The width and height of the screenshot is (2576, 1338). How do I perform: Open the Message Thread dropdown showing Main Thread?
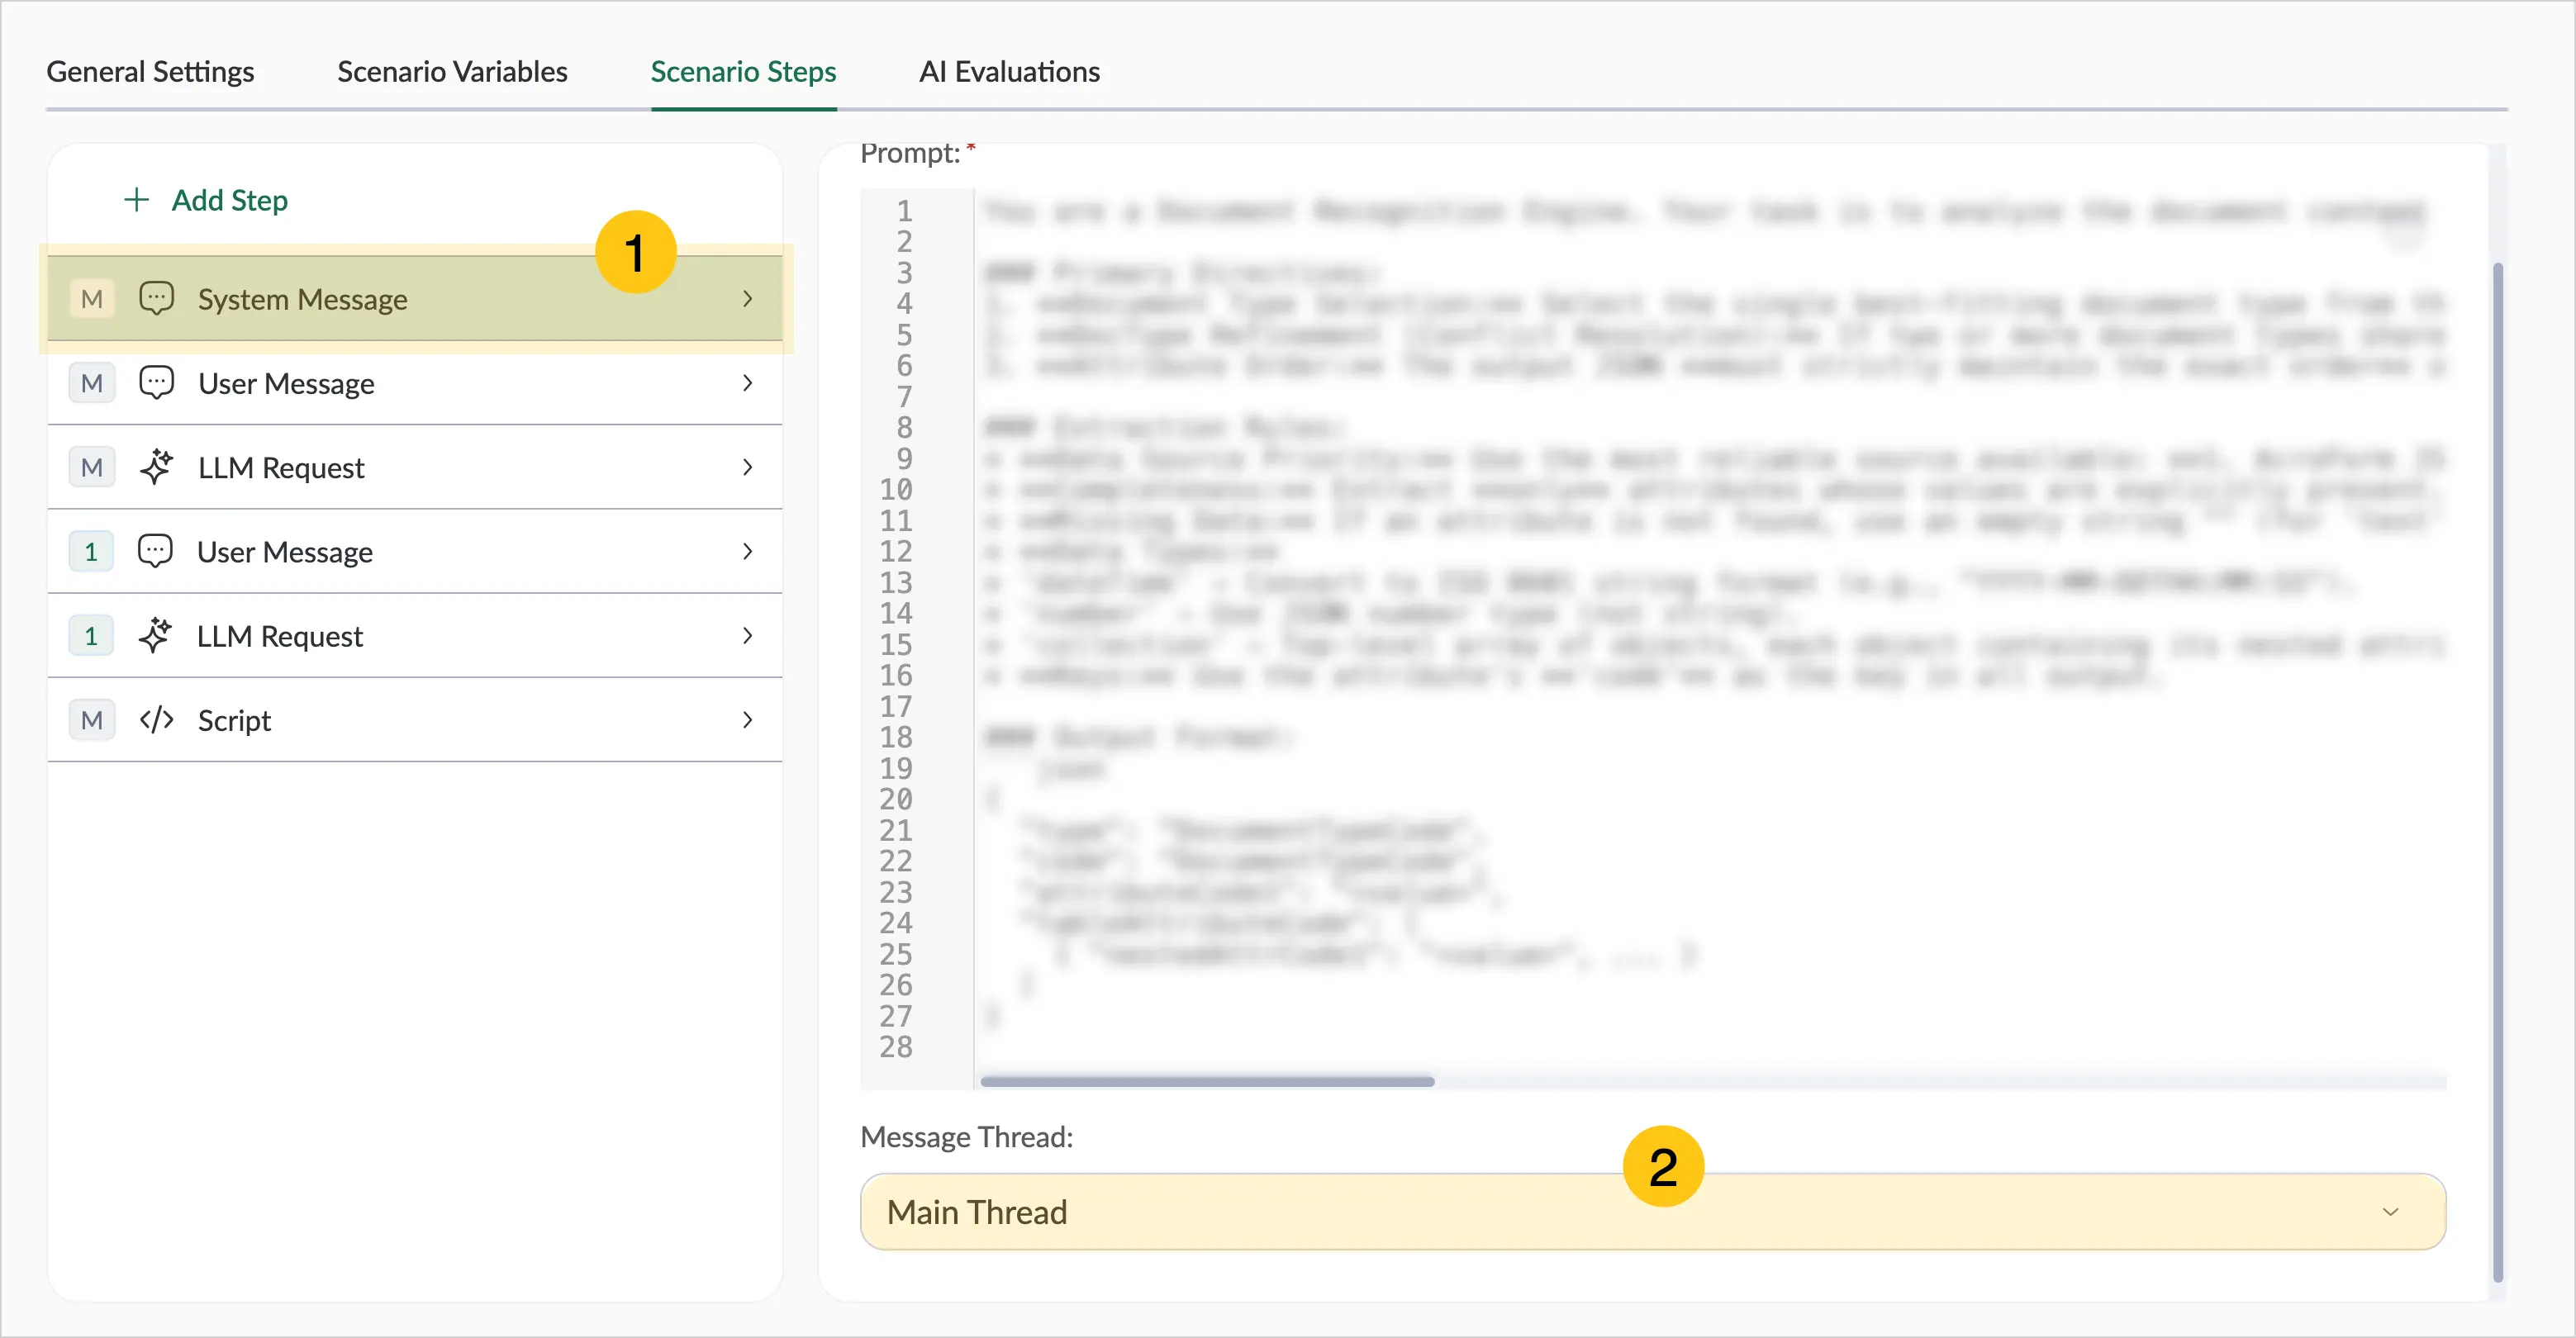tap(1653, 1212)
